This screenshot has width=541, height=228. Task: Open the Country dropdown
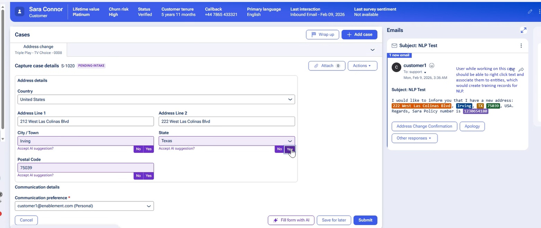[x=156, y=99]
